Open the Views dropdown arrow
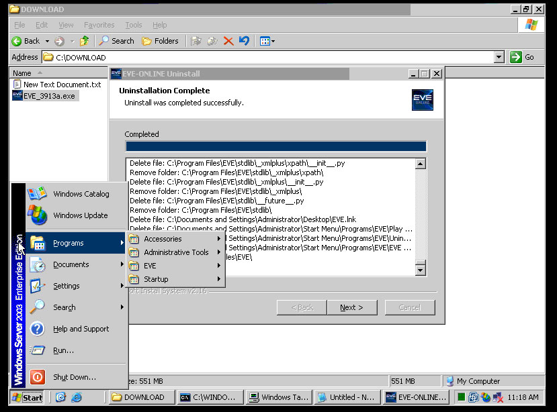 273,41
